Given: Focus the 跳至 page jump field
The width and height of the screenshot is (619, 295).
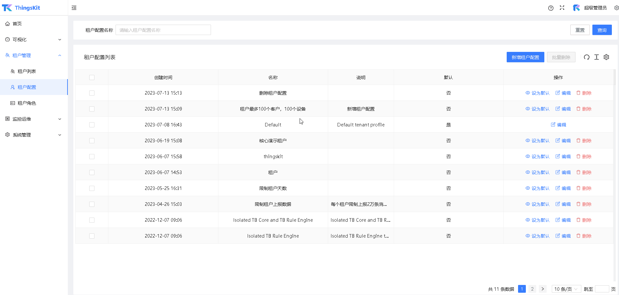Looking at the screenshot, I should [602, 289].
